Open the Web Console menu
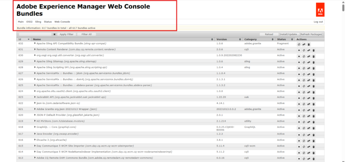Screen dimensions: 345x162 62,22
